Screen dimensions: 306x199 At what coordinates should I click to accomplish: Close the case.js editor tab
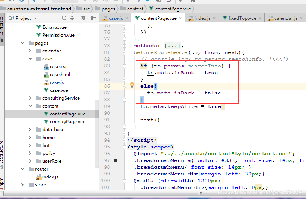pyautogui.click(x=126, y=18)
